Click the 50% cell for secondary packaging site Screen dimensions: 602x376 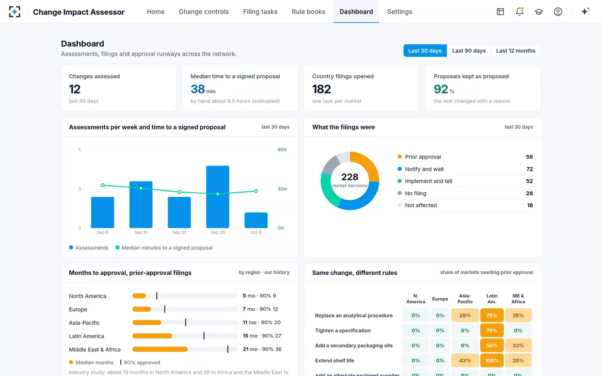(x=492, y=346)
